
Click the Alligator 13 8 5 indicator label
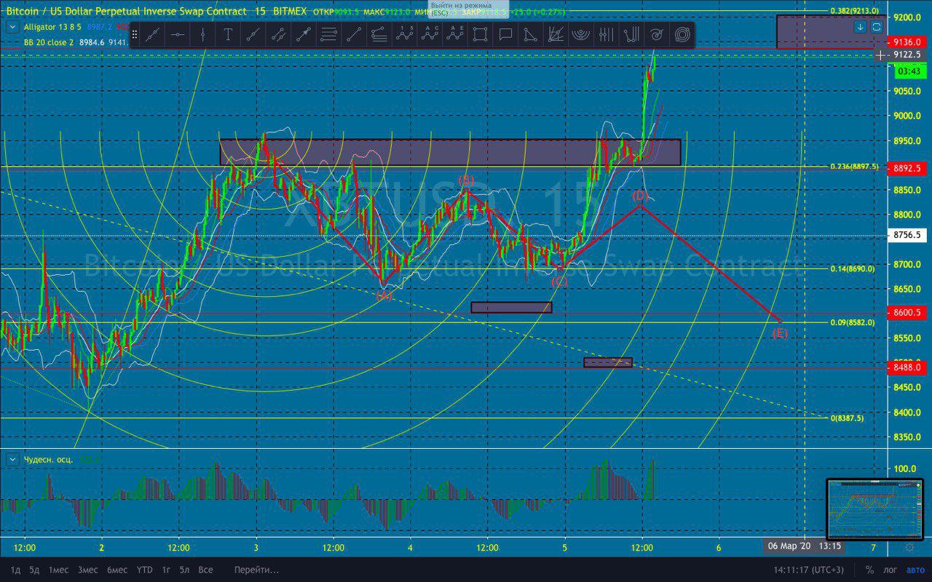(x=54, y=27)
